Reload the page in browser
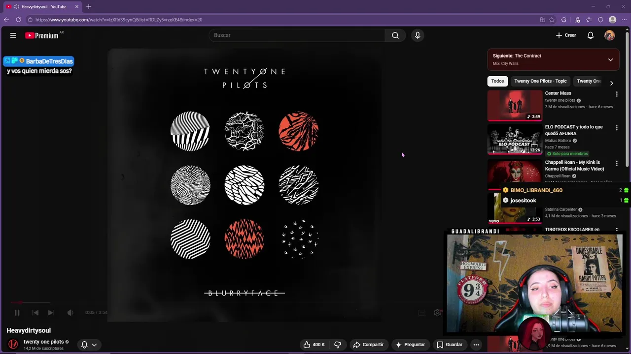 18,20
